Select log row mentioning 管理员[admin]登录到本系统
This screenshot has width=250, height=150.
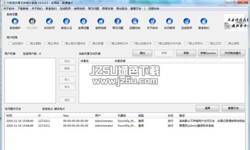(x=125, y=126)
